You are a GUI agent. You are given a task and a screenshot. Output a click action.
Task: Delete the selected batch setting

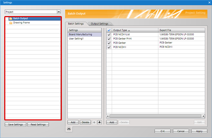pyautogui.click(x=85, y=122)
